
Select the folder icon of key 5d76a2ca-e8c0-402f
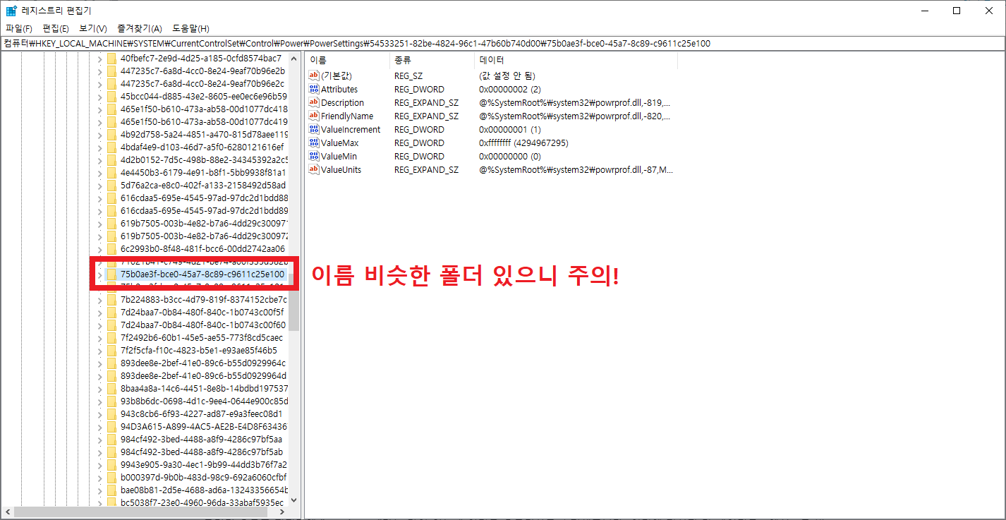111,185
